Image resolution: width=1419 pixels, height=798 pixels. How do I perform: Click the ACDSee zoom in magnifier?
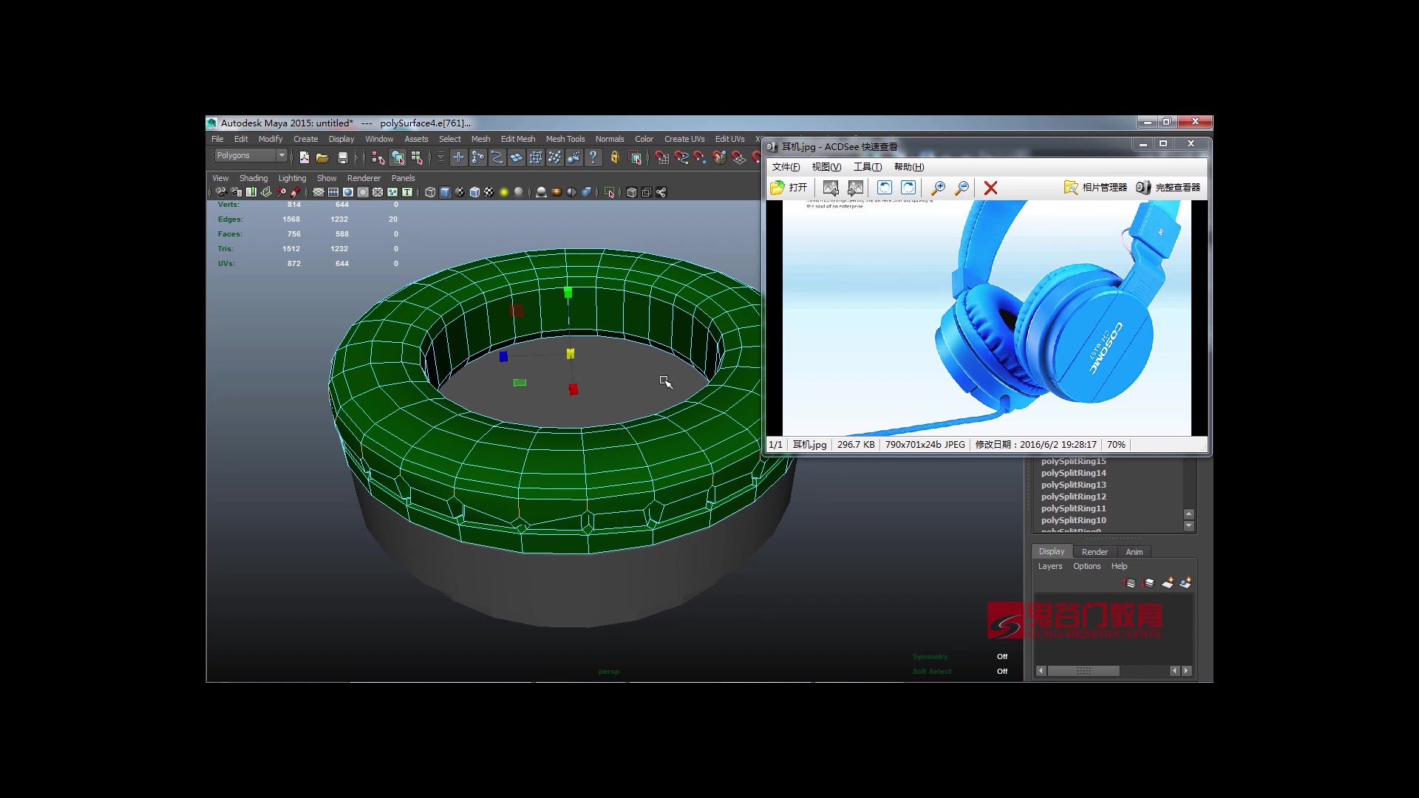tap(938, 188)
